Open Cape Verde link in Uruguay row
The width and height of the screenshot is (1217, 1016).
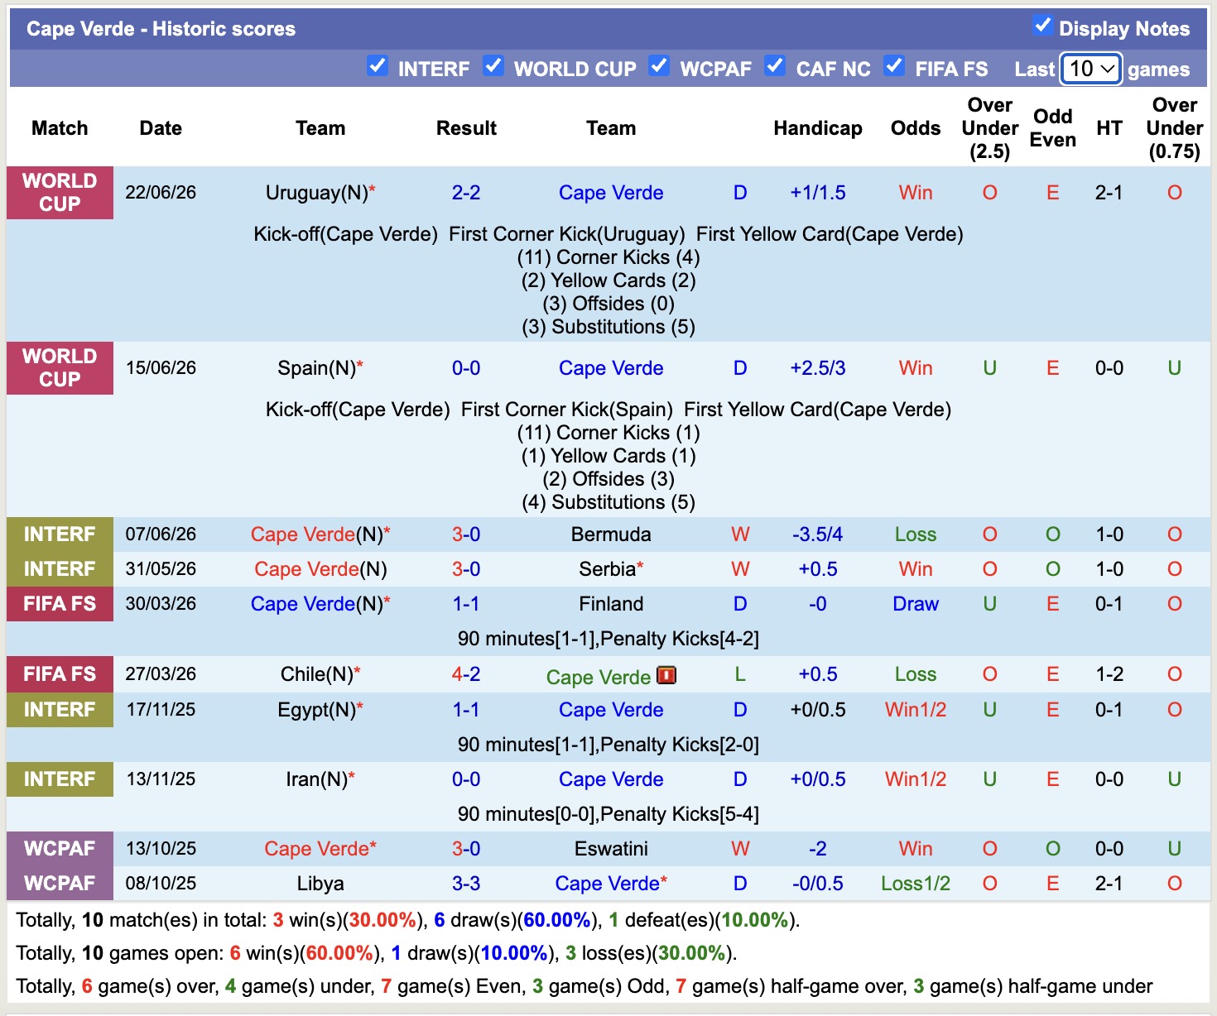611,193
